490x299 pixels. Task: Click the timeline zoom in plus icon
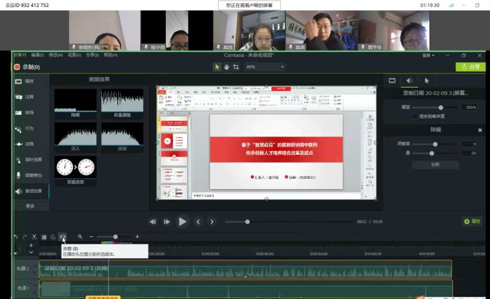tap(137, 237)
